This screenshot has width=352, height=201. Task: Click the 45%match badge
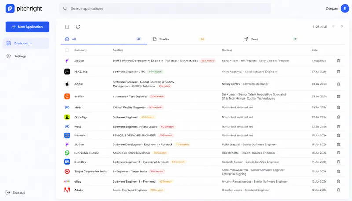[207, 61]
